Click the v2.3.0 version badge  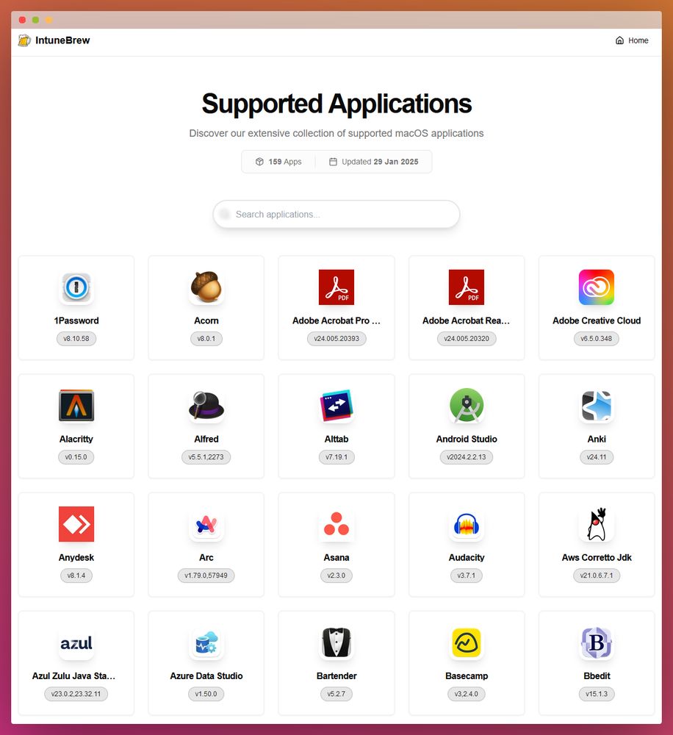coord(336,576)
